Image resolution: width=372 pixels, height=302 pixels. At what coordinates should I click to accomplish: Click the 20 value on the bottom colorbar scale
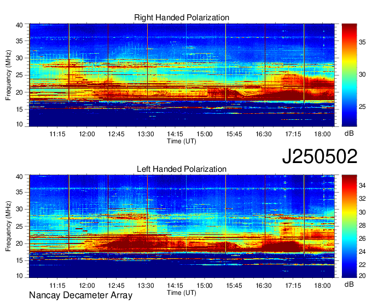[x=362, y=276]
